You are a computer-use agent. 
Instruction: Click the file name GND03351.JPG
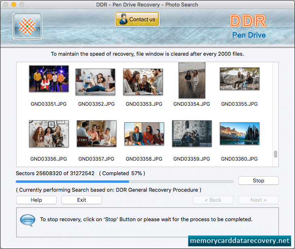[48, 104]
